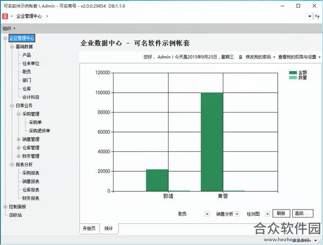Collapse the 报表分析 tree node
This screenshot has height=245, width=323.
[x=12, y=164]
